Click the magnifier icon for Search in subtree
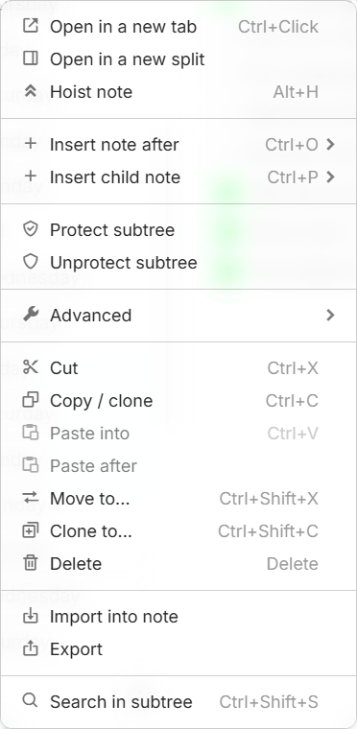This screenshot has width=357, height=729. [31, 700]
